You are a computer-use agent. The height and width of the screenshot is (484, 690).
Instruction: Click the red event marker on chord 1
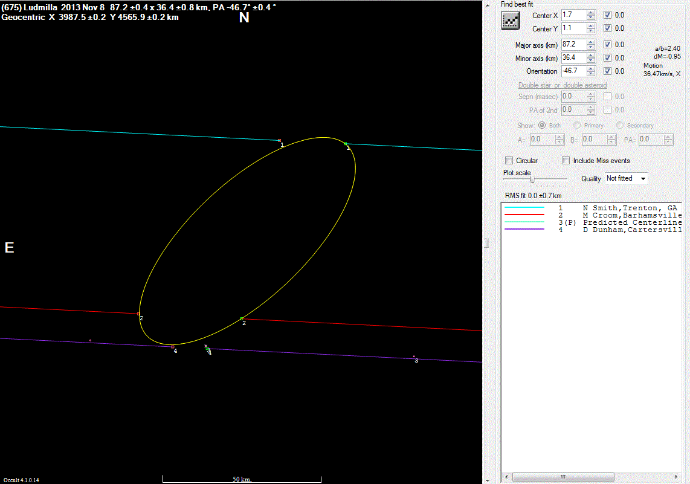click(x=279, y=140)
